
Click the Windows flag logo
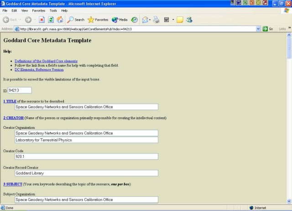click(x=287, y=11)
